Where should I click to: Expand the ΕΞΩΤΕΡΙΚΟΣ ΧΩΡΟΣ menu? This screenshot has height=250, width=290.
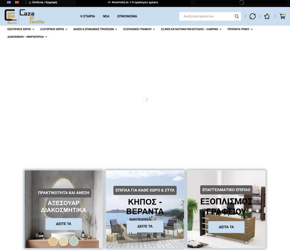(54, 29)
